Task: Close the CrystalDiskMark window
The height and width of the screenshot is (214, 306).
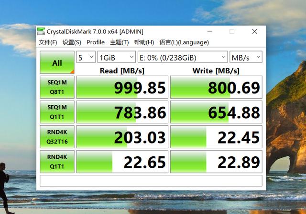Action: point(254,31)
